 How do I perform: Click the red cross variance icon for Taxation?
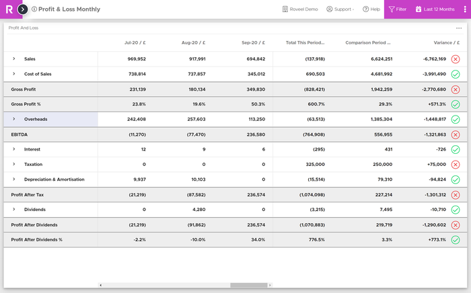456,164
